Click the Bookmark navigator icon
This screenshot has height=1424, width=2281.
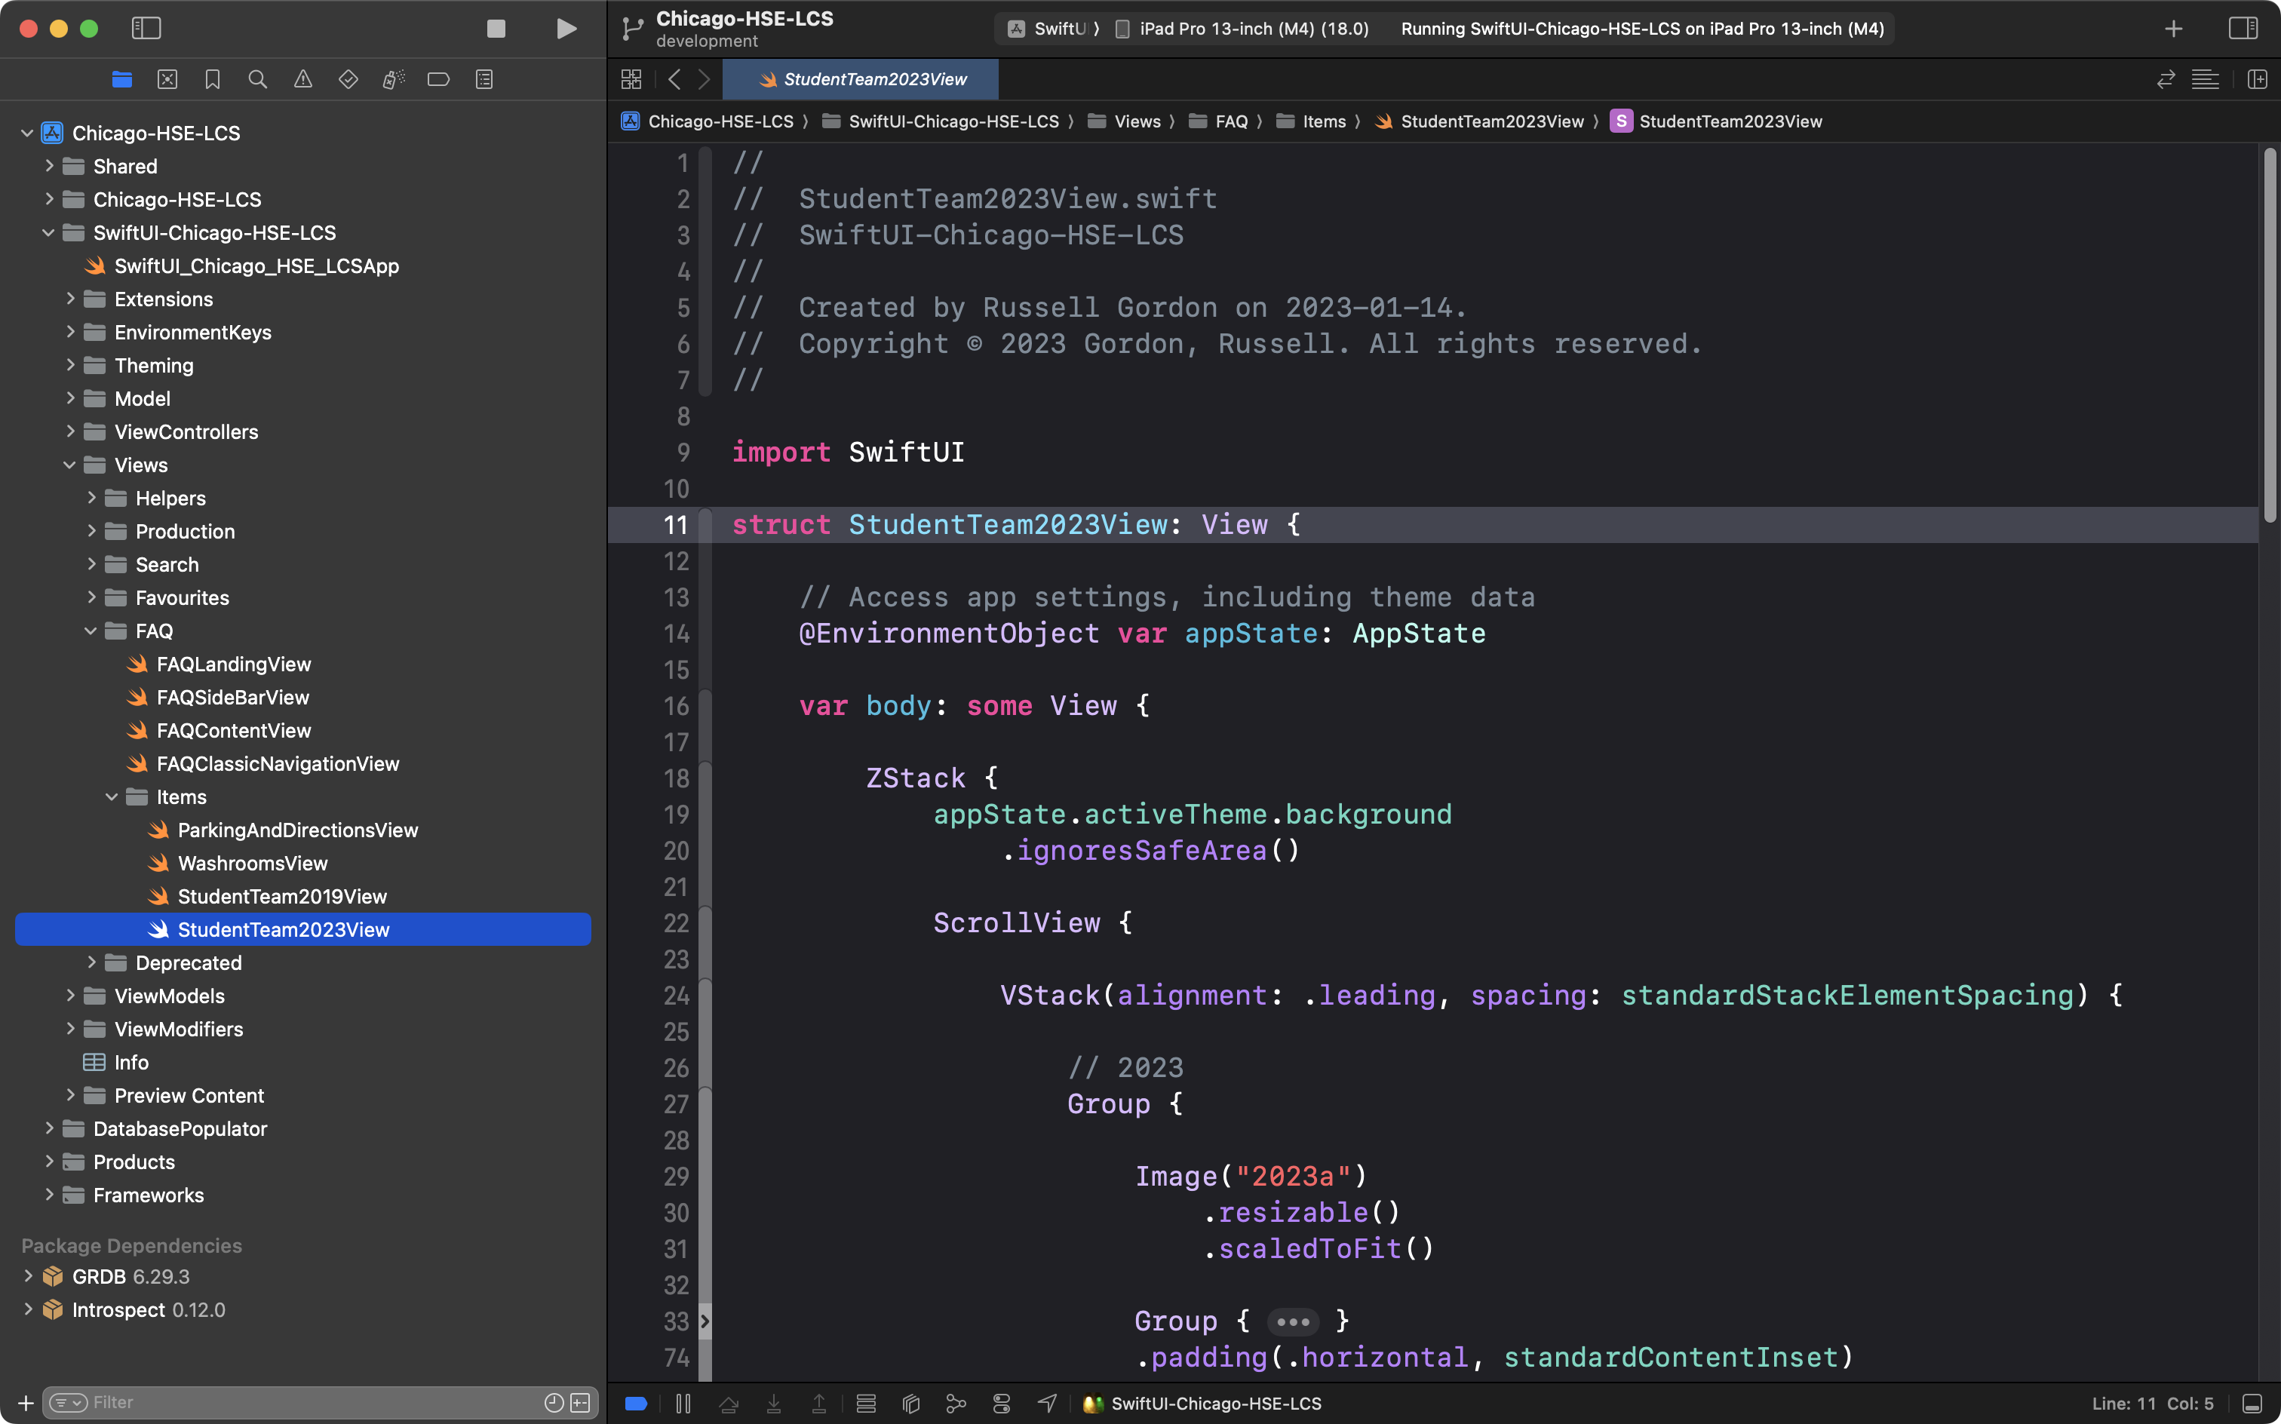pos(212,80)
